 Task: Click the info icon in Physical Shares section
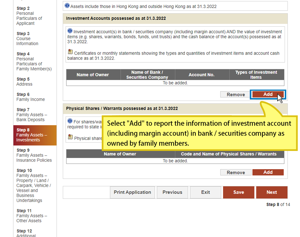[69, 121]
